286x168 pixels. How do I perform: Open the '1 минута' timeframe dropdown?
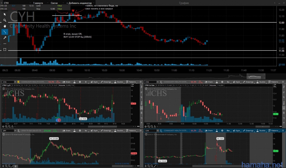[x=40, y=3]
